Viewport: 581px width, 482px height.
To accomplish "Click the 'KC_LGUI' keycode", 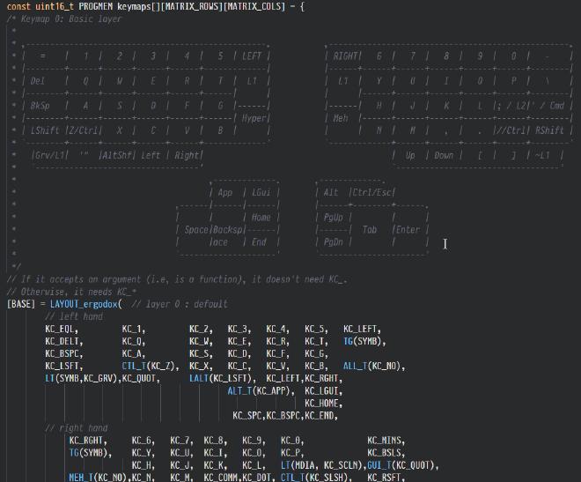I will click(323, 391).
